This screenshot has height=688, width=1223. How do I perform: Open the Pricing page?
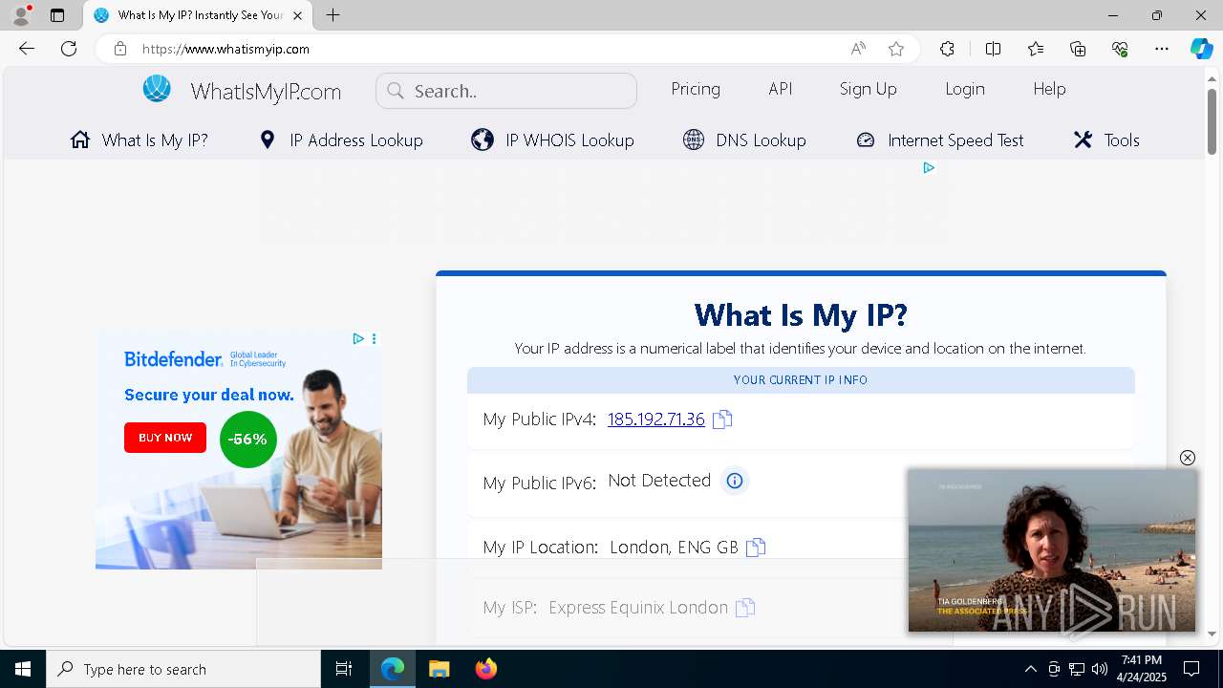coord(696,89)
